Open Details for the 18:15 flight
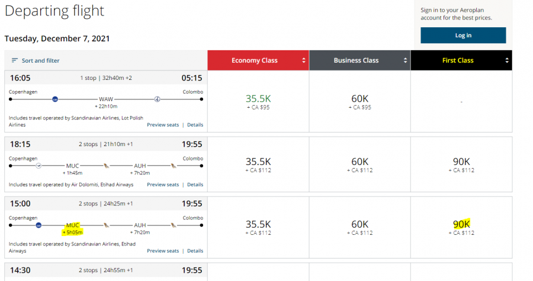This screenshot has height=281, width=533. click(x=195, y=185)
